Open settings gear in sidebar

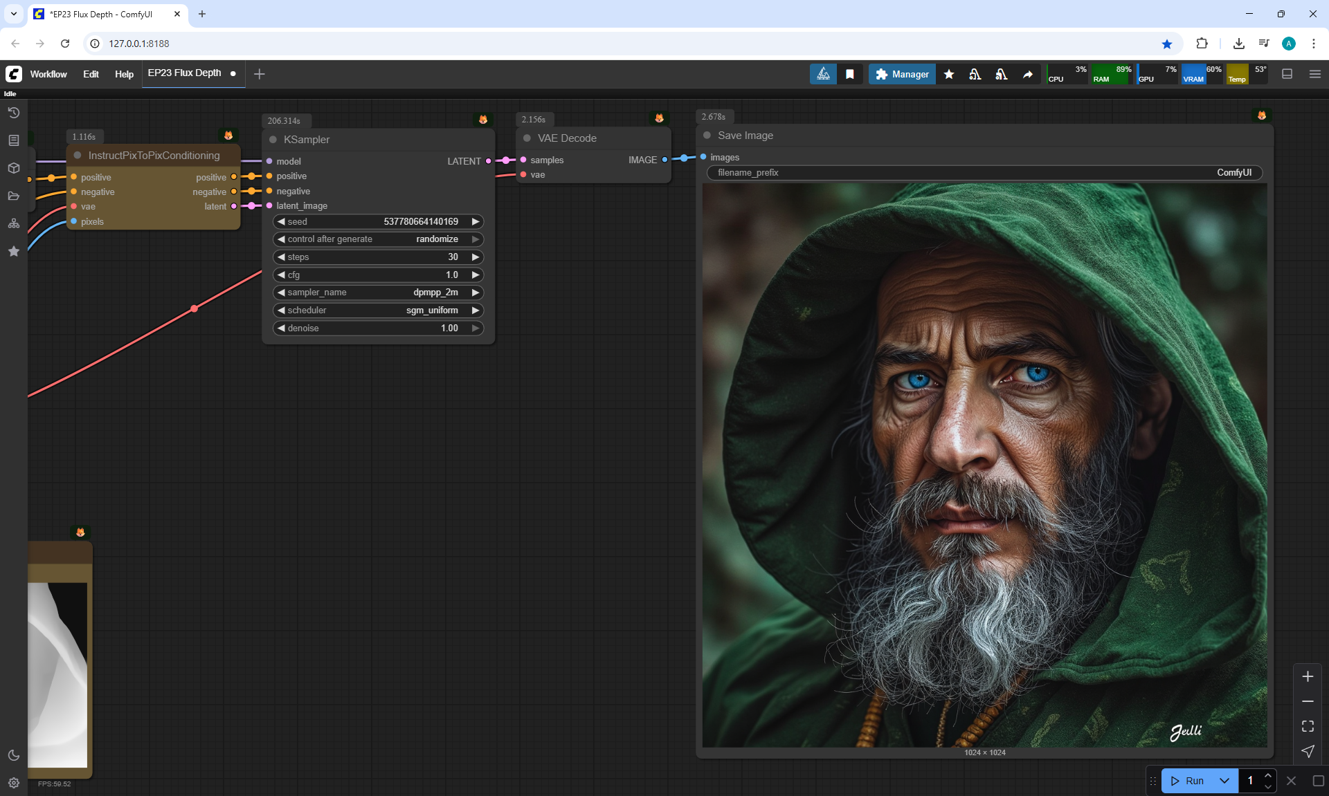tap(13, 783)
